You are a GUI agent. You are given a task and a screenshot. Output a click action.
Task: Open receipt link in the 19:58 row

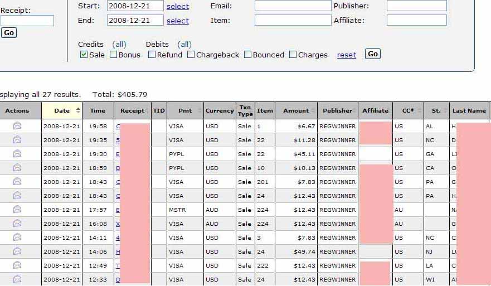pyautogui.click(x=118, y=126)
